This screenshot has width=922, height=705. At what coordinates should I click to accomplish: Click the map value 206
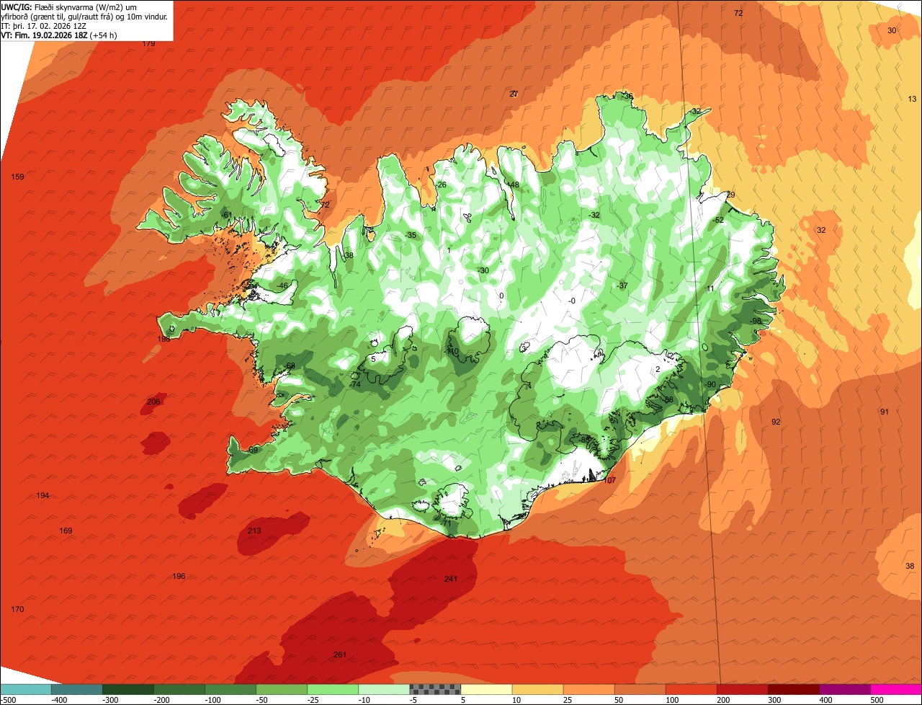(x=153, y=402)
